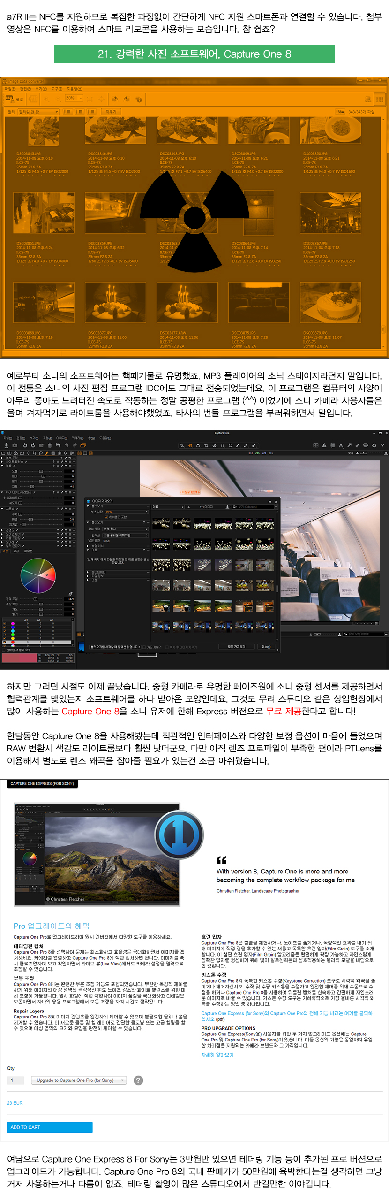This screenshot has width=389, height=1202.
Task: Click the folder library tool tab icon in Capture One
Action: (x=3, y=453)
